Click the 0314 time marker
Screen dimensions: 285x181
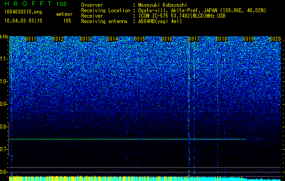[112, 39]
